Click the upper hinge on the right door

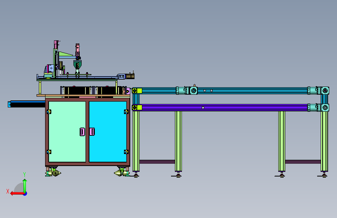coord(126,112)
